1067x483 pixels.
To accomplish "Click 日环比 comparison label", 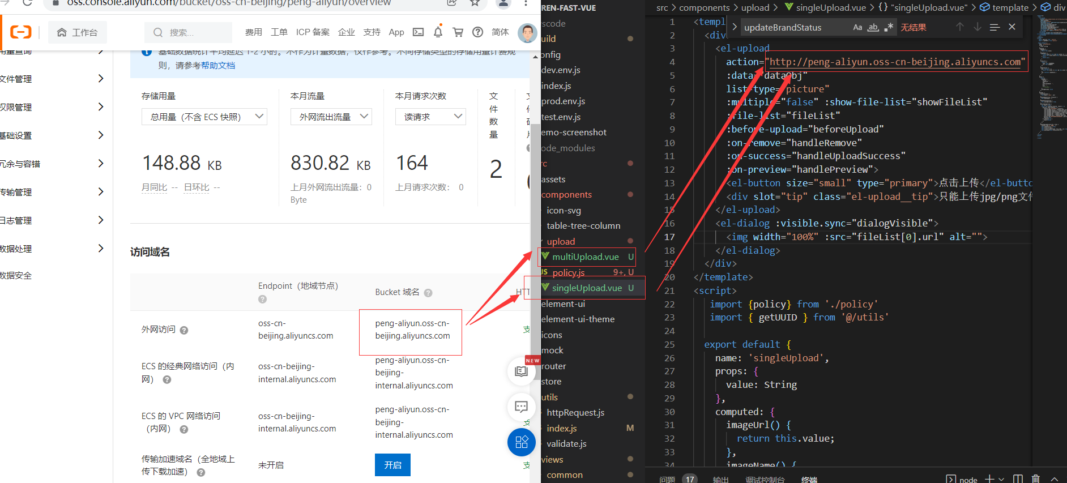I will tap(197, 187).
